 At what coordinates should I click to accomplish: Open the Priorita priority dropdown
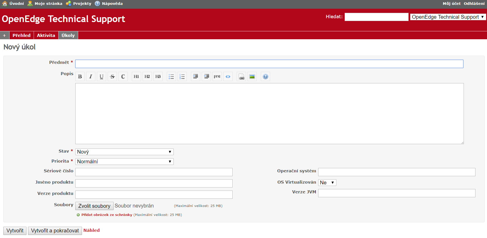pos(124,162)
